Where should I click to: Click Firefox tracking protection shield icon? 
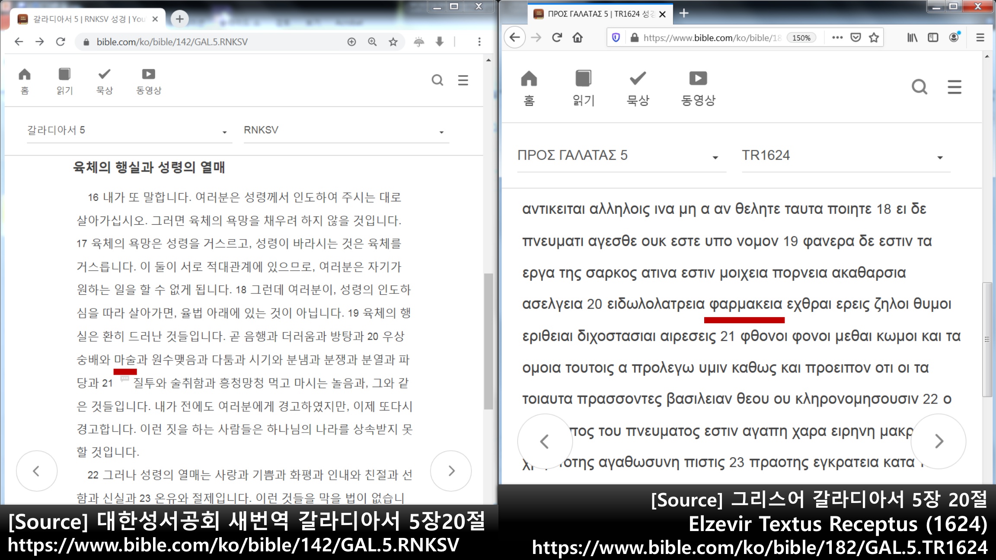click(x=616, y=38)
